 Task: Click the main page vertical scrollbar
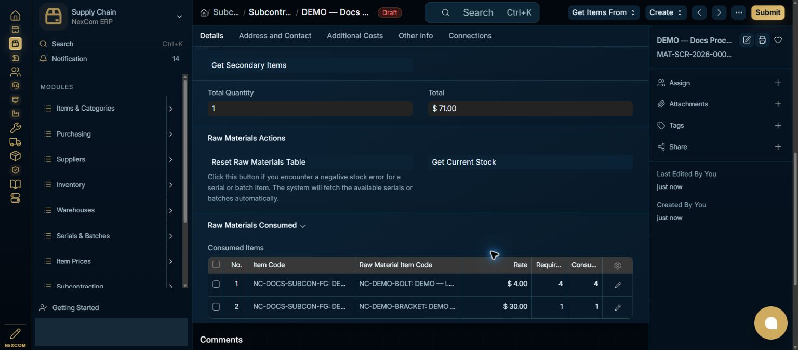coord(795,218)
